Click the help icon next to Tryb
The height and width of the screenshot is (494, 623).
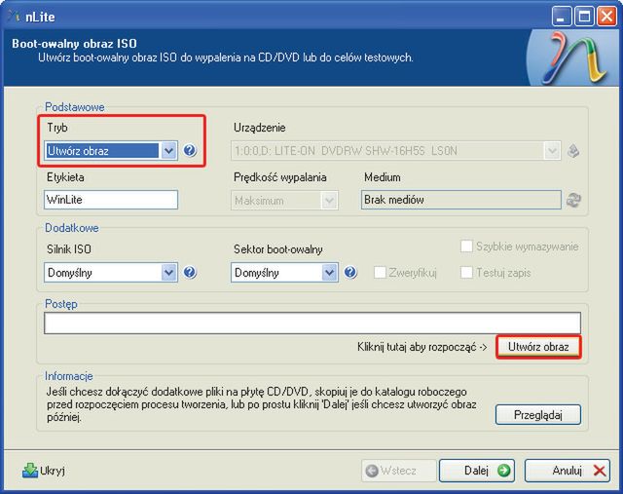click(x=190, y=150)
